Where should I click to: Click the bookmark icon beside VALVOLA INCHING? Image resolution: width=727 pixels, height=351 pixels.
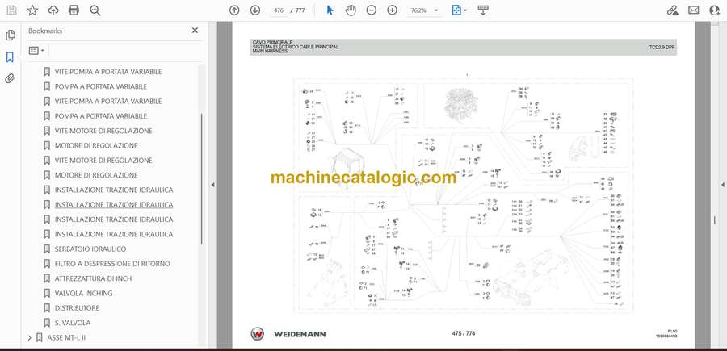(47, 293)
